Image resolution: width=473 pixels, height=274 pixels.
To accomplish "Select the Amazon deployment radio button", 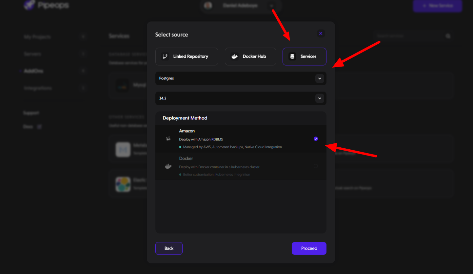I will (316, 139).
